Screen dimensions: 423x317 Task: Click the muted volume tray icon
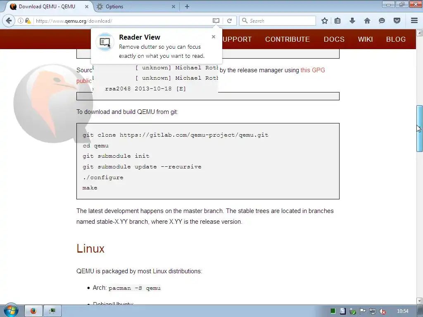point(382,311)
